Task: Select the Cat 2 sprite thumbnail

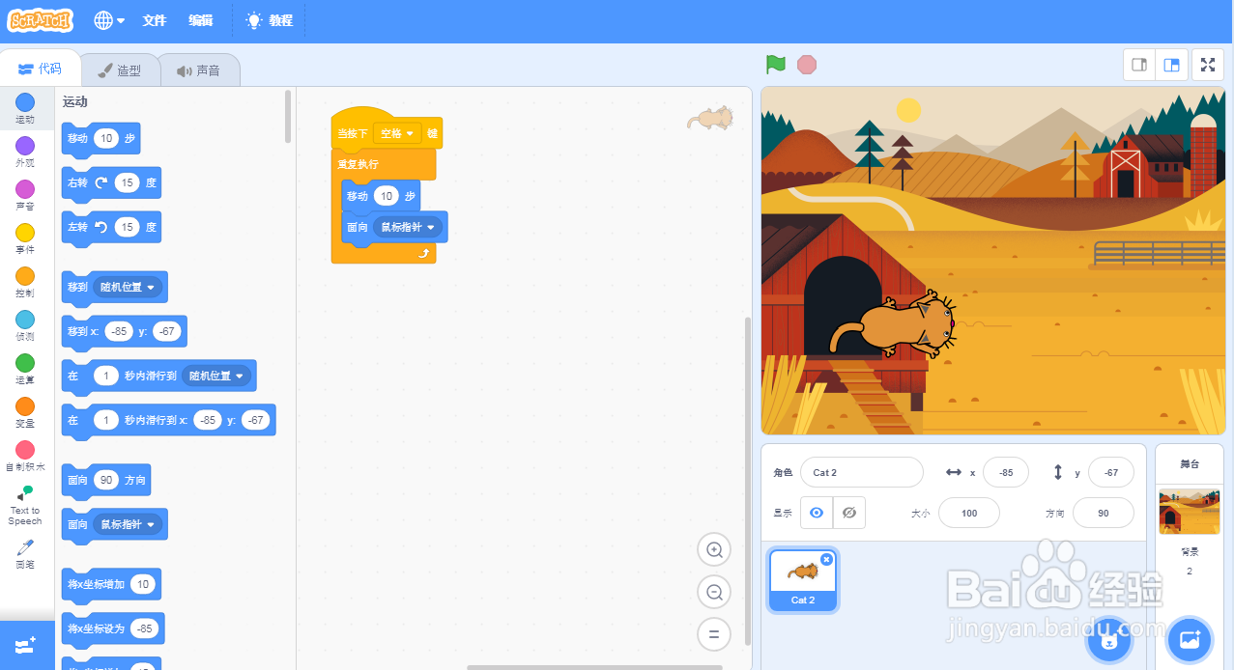Action: (803, 580)
